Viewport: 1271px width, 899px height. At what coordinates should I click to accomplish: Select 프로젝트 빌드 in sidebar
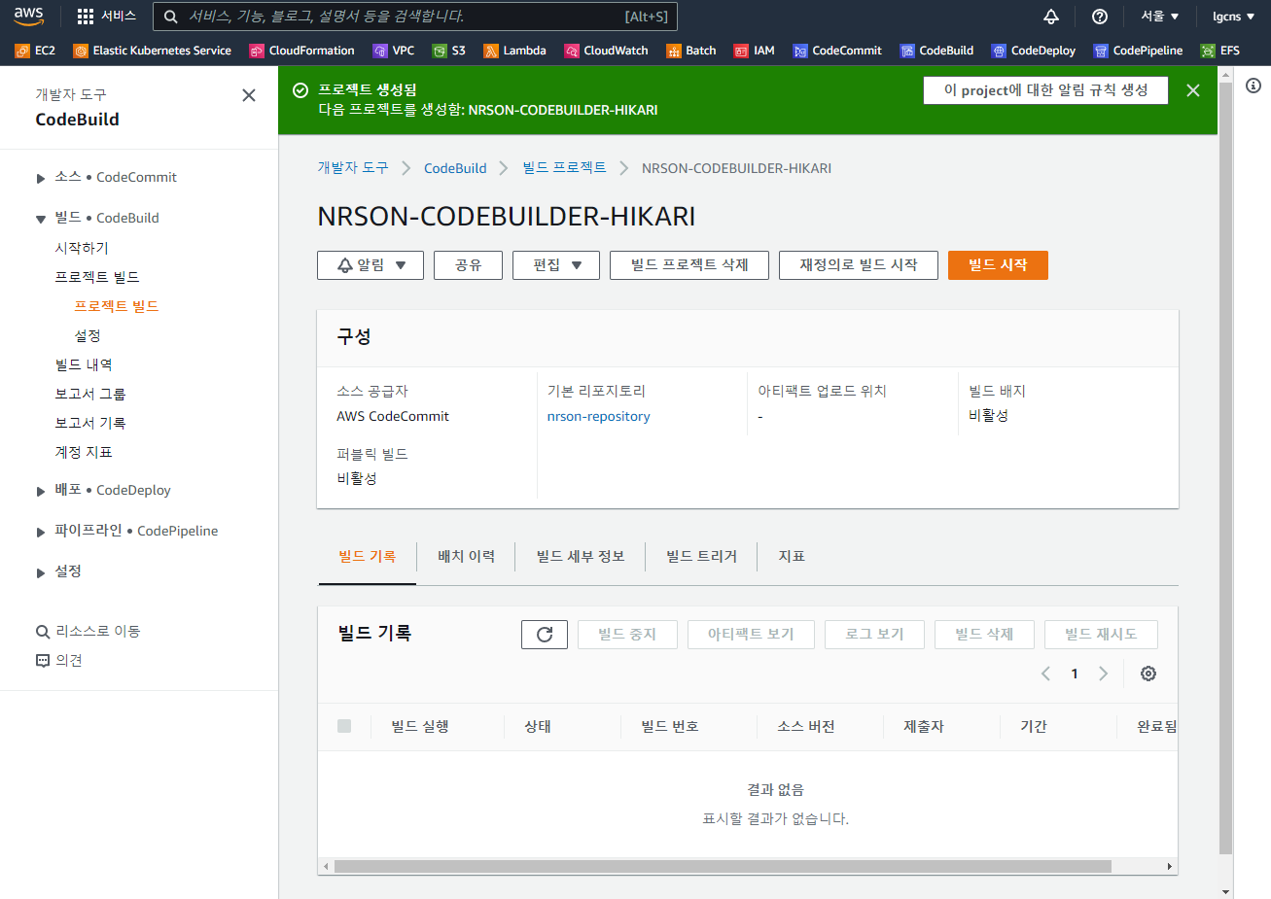tap(117, 306)
